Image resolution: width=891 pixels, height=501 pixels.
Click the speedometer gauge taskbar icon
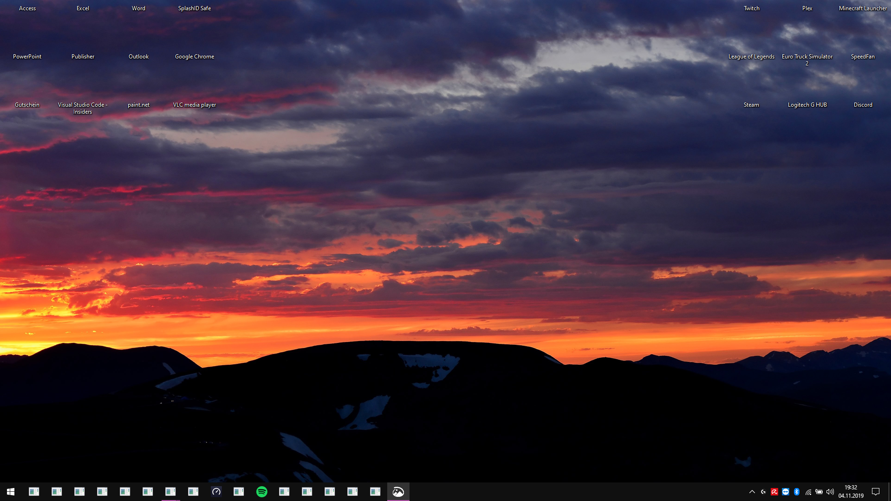click(x=216, y=492)
